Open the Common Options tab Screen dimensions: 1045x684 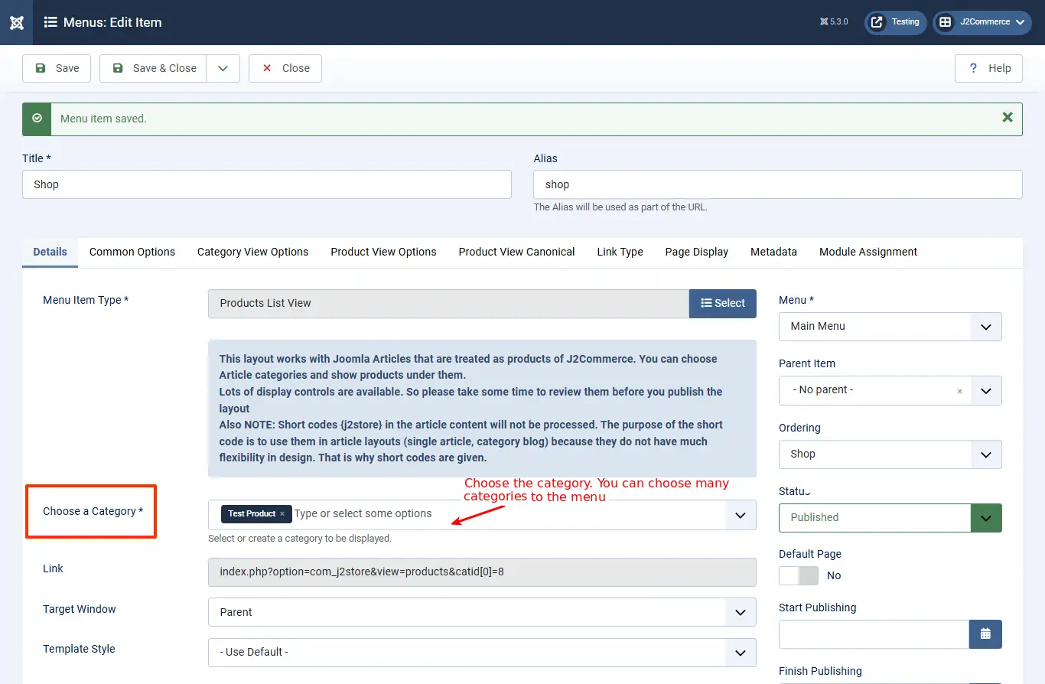(132, 252)
